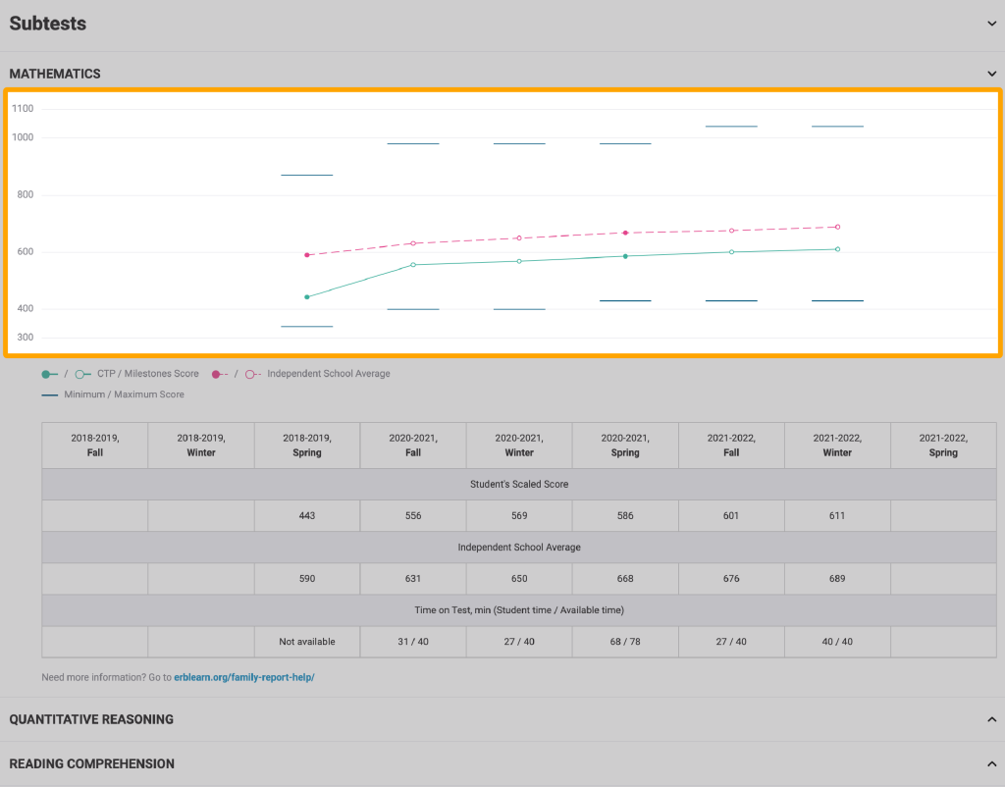Select the 2020-2021 Fall column header
Viewport: 1005px width, 787px height.
[413, 446]
